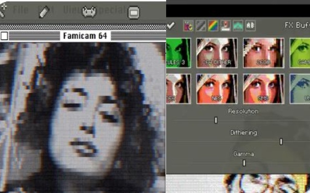The height and width of the screenshot is (193, 310).
Task: Click the Gamma slider handle
Action: pyautogui.click(x=244, y=163)
